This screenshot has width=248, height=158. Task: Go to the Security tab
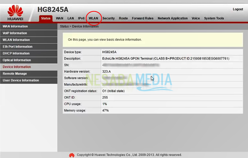108,18
